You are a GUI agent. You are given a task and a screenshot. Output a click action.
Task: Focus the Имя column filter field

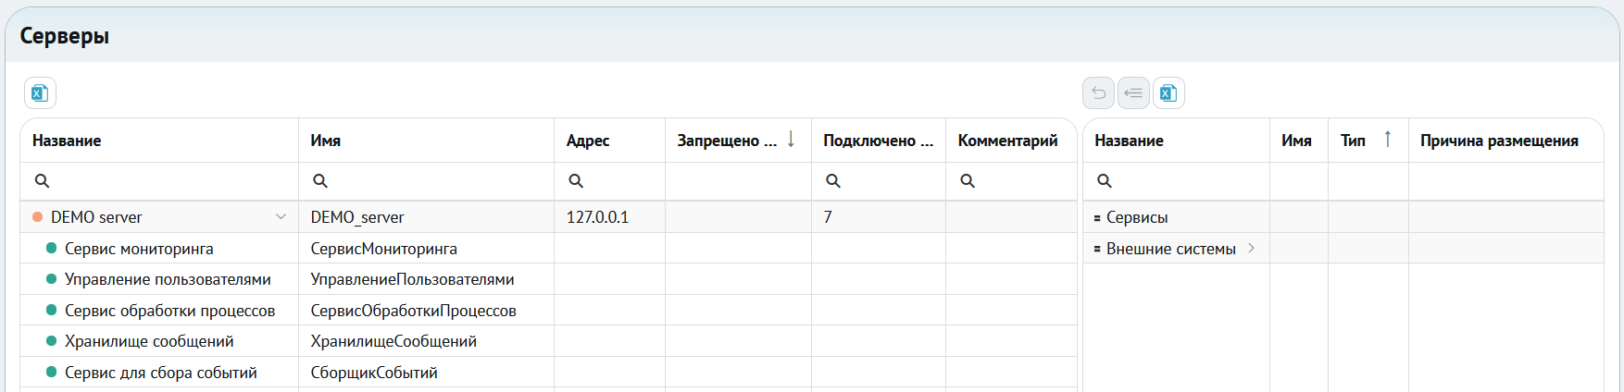(x=426, y=181)
